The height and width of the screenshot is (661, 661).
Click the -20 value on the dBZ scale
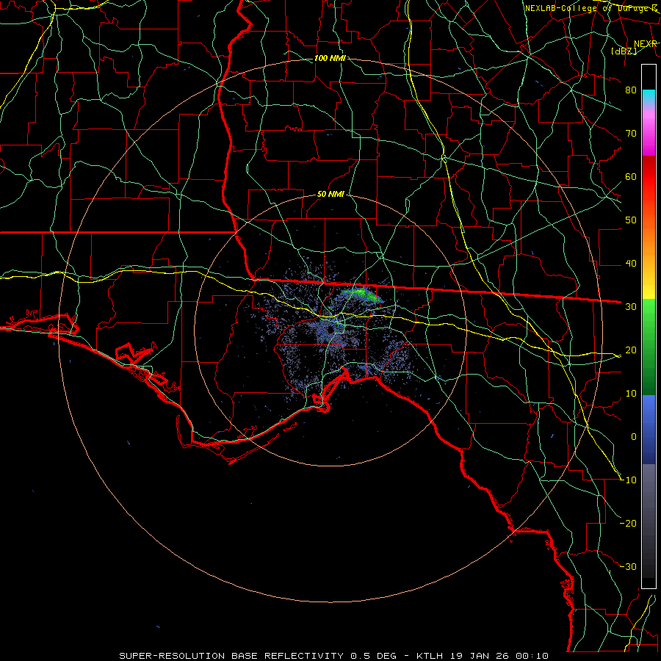pos(629,523)
